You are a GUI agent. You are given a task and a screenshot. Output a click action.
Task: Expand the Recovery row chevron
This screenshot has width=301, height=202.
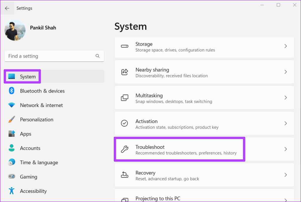pos(285,175)
